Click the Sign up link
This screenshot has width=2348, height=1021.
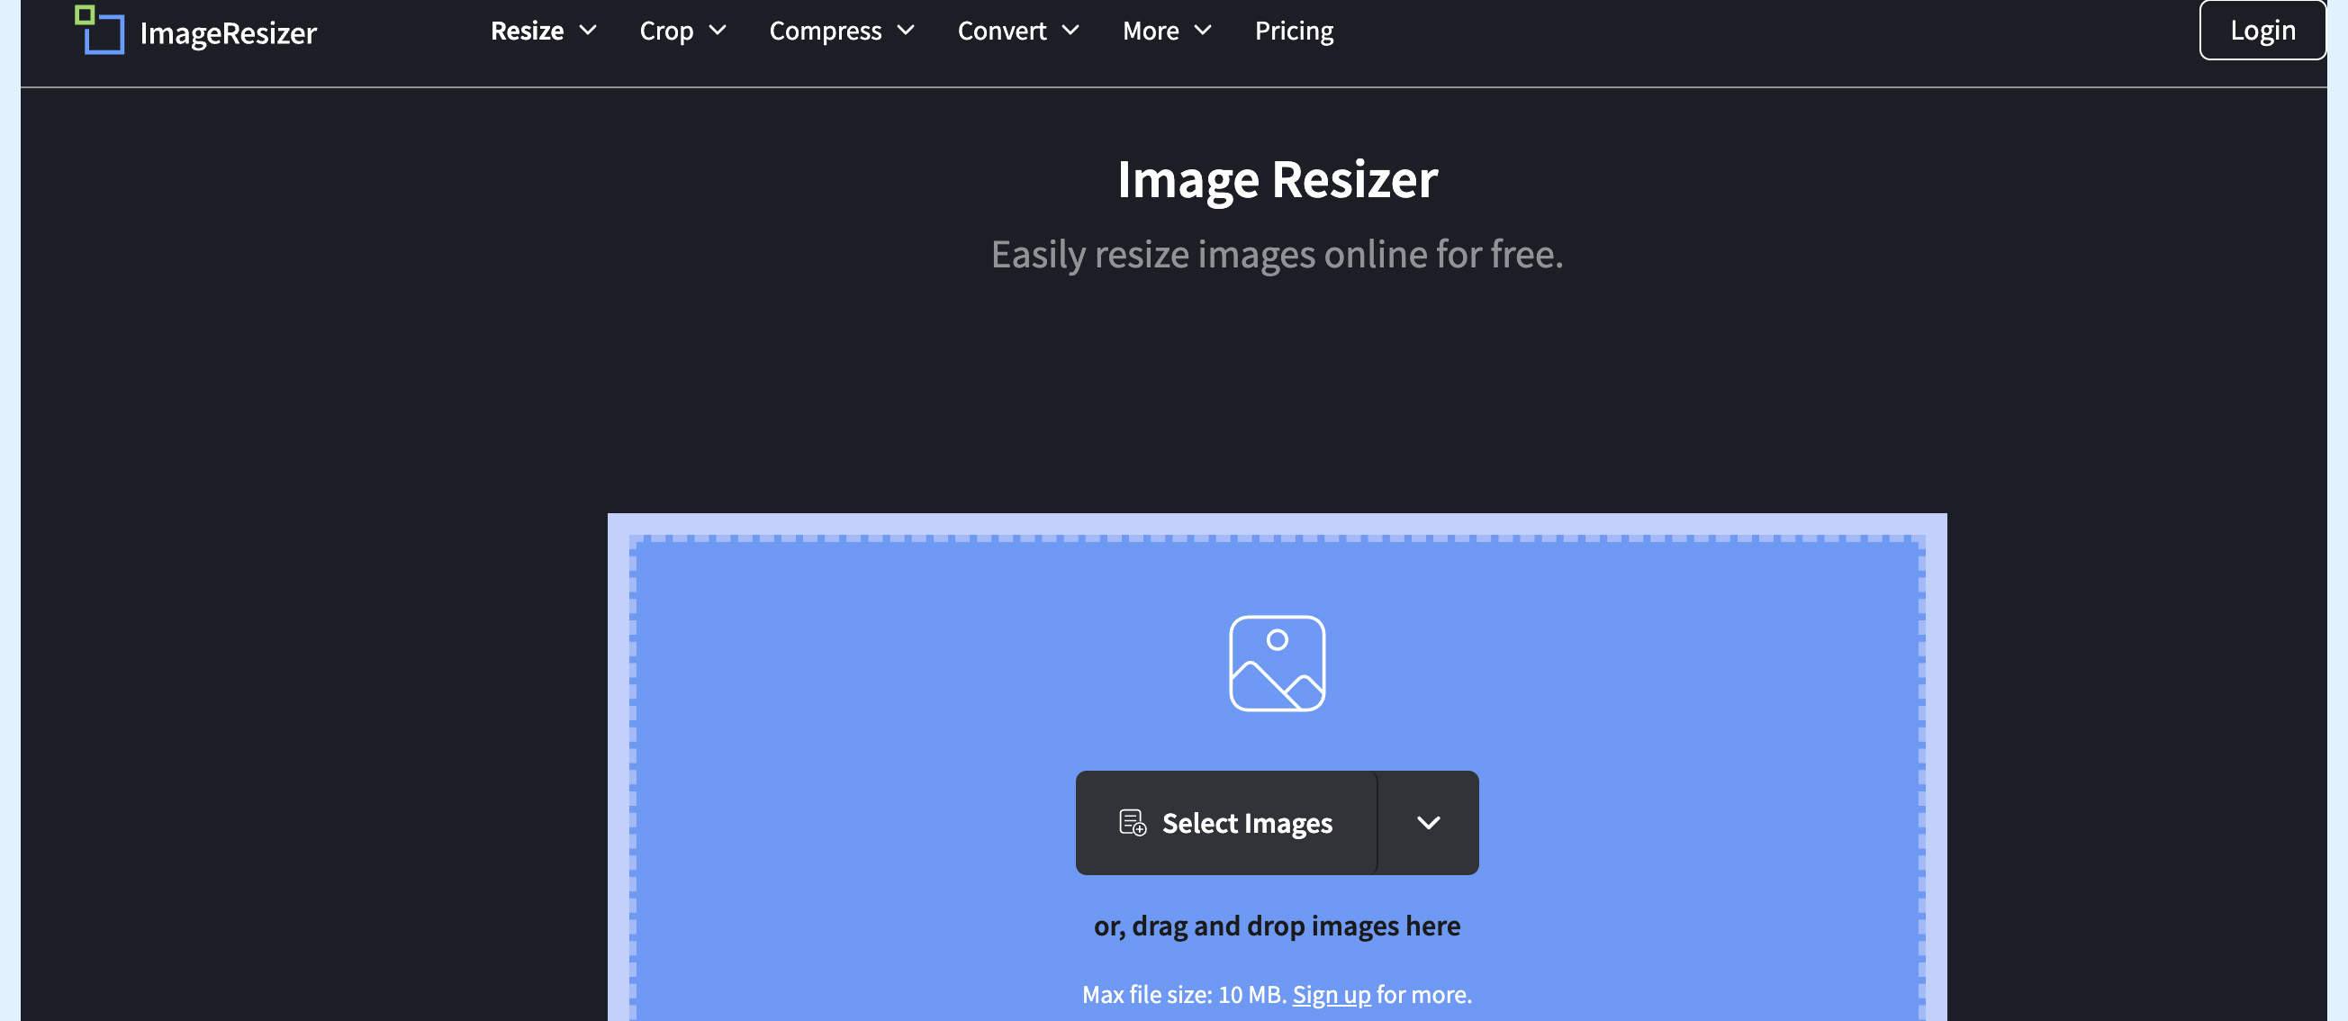tap(1331, 994)
